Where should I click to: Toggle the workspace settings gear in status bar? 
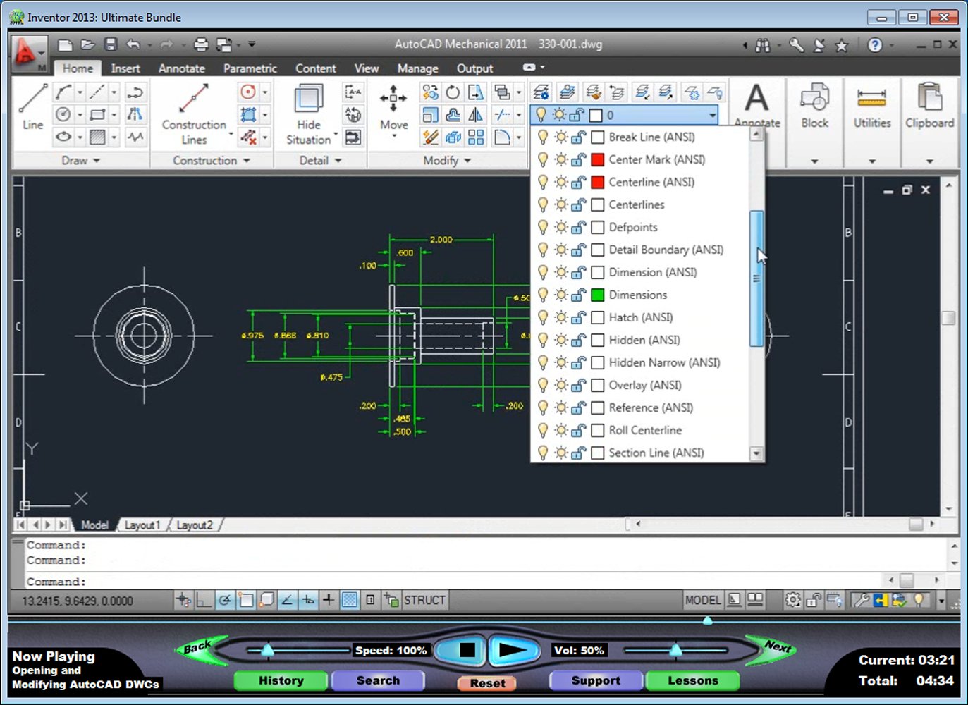(793, 600)
